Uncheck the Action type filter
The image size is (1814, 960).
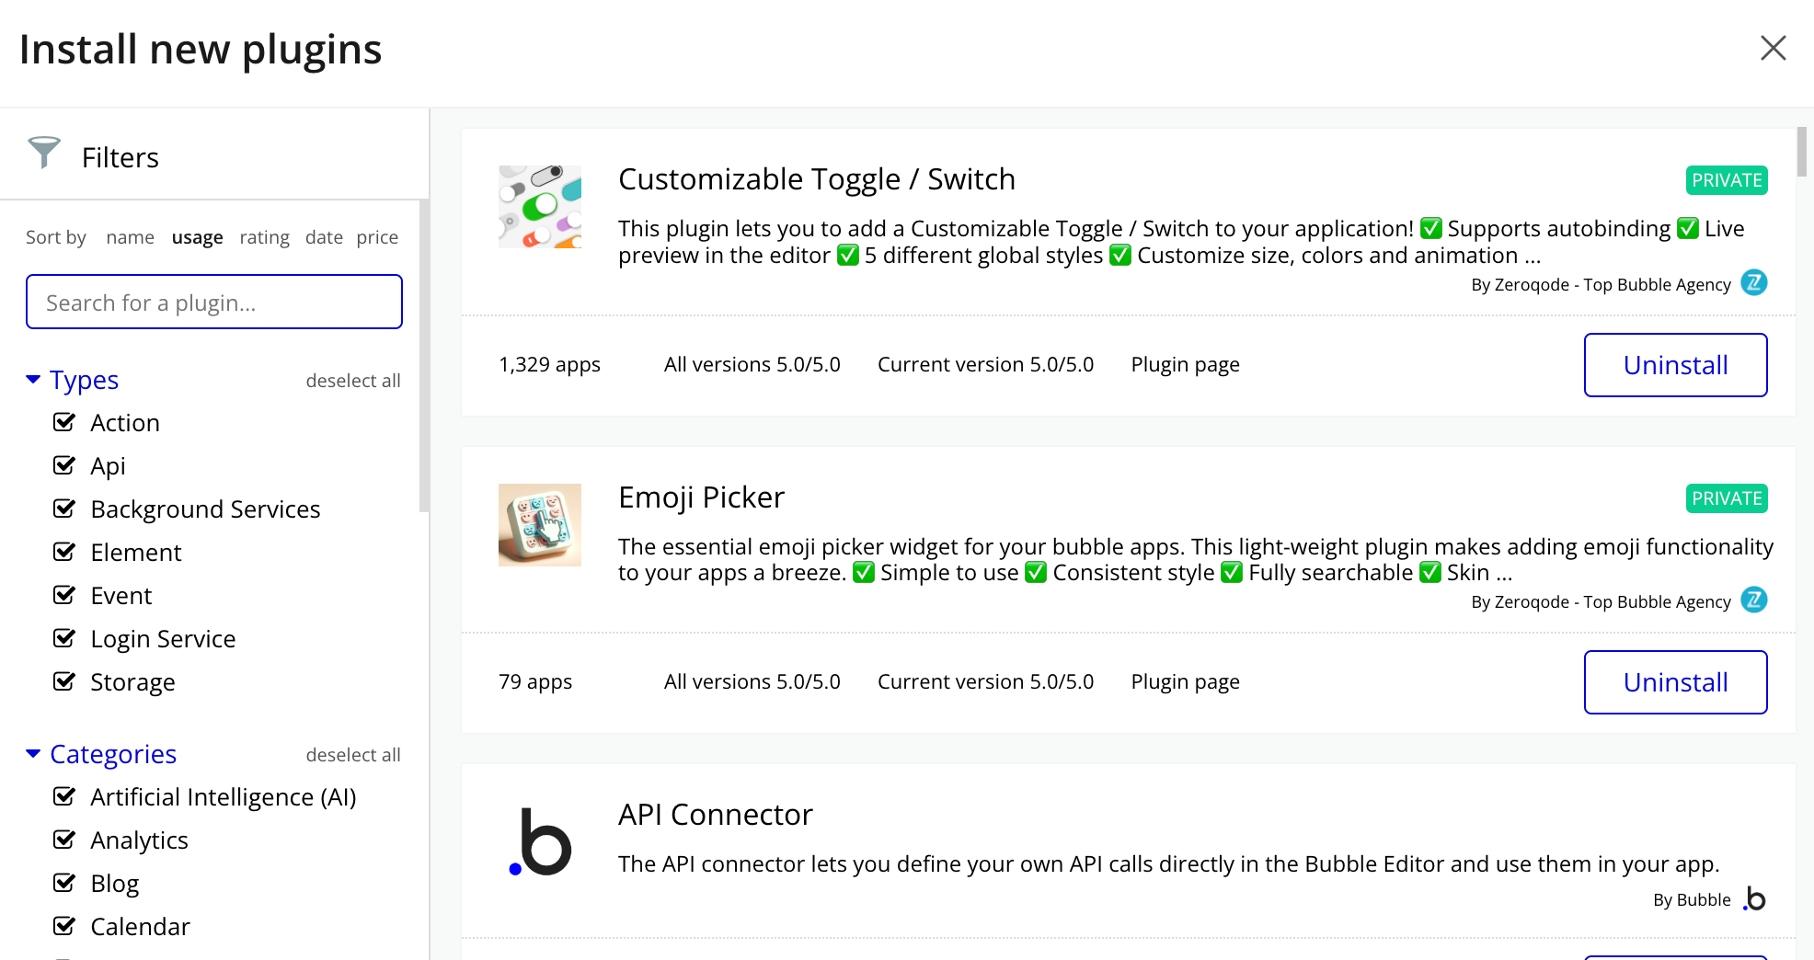(x=64, y=422)
